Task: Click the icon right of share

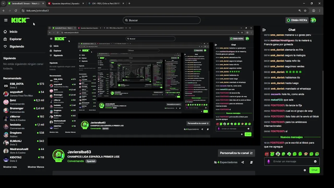Action: click(x=251, y=162)
